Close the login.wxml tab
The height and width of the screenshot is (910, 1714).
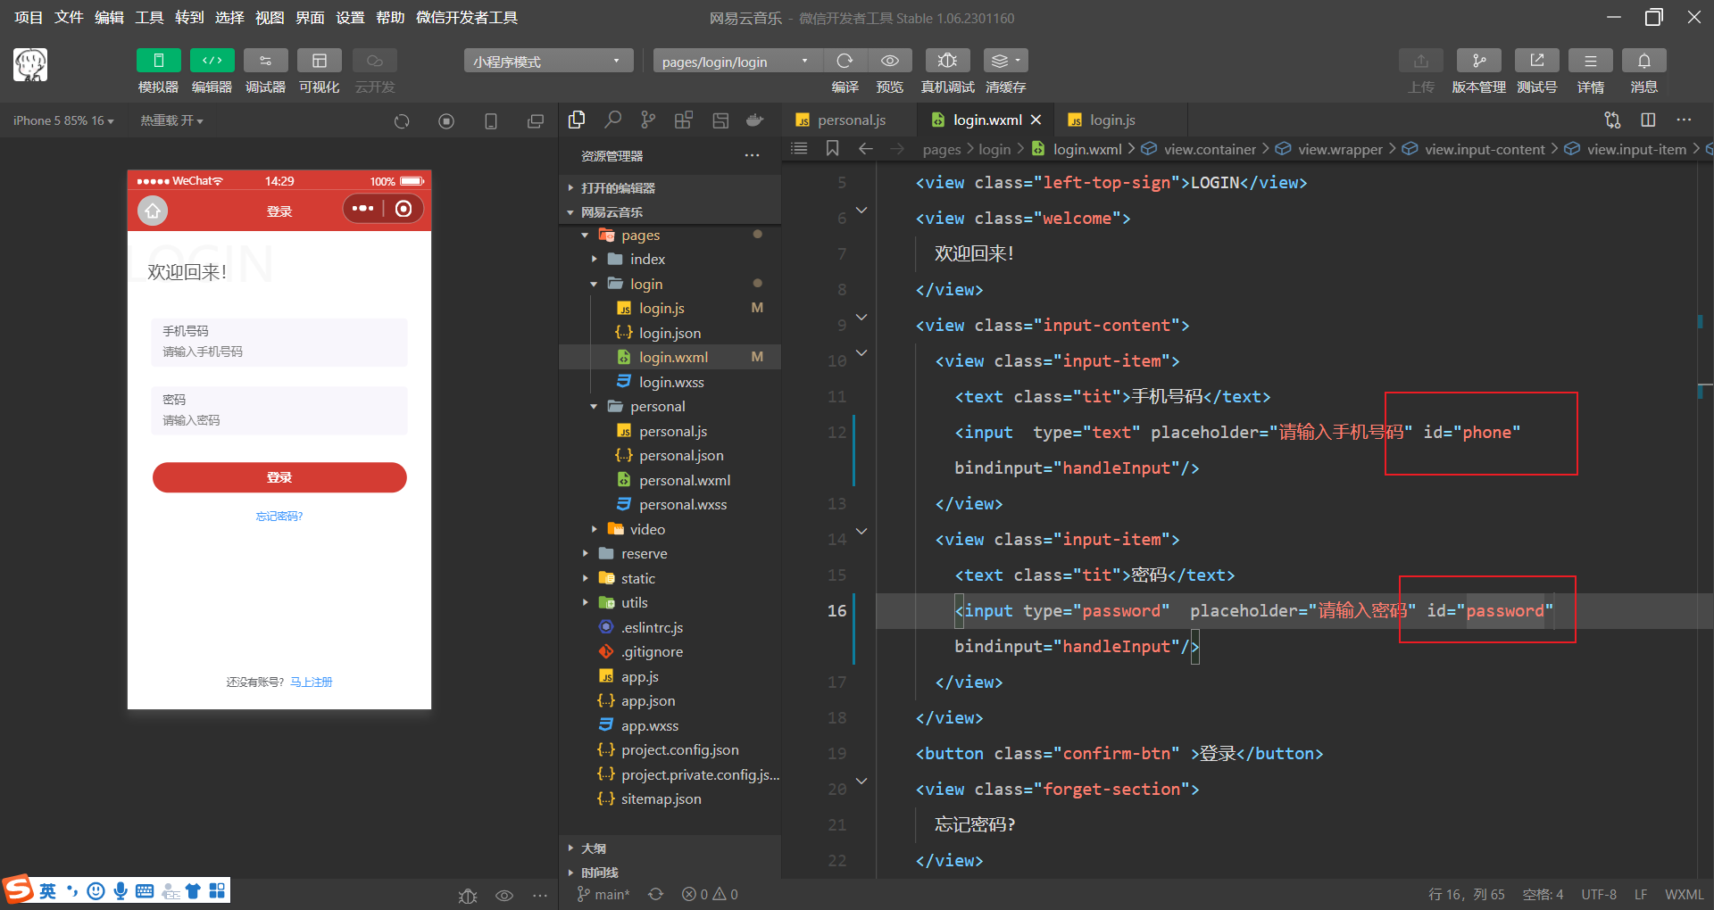(x=1036, y=120)
